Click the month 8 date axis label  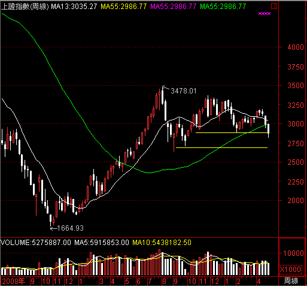[x=164, y=282]
